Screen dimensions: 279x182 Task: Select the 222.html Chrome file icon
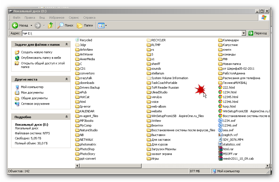(x=220, y=88)
